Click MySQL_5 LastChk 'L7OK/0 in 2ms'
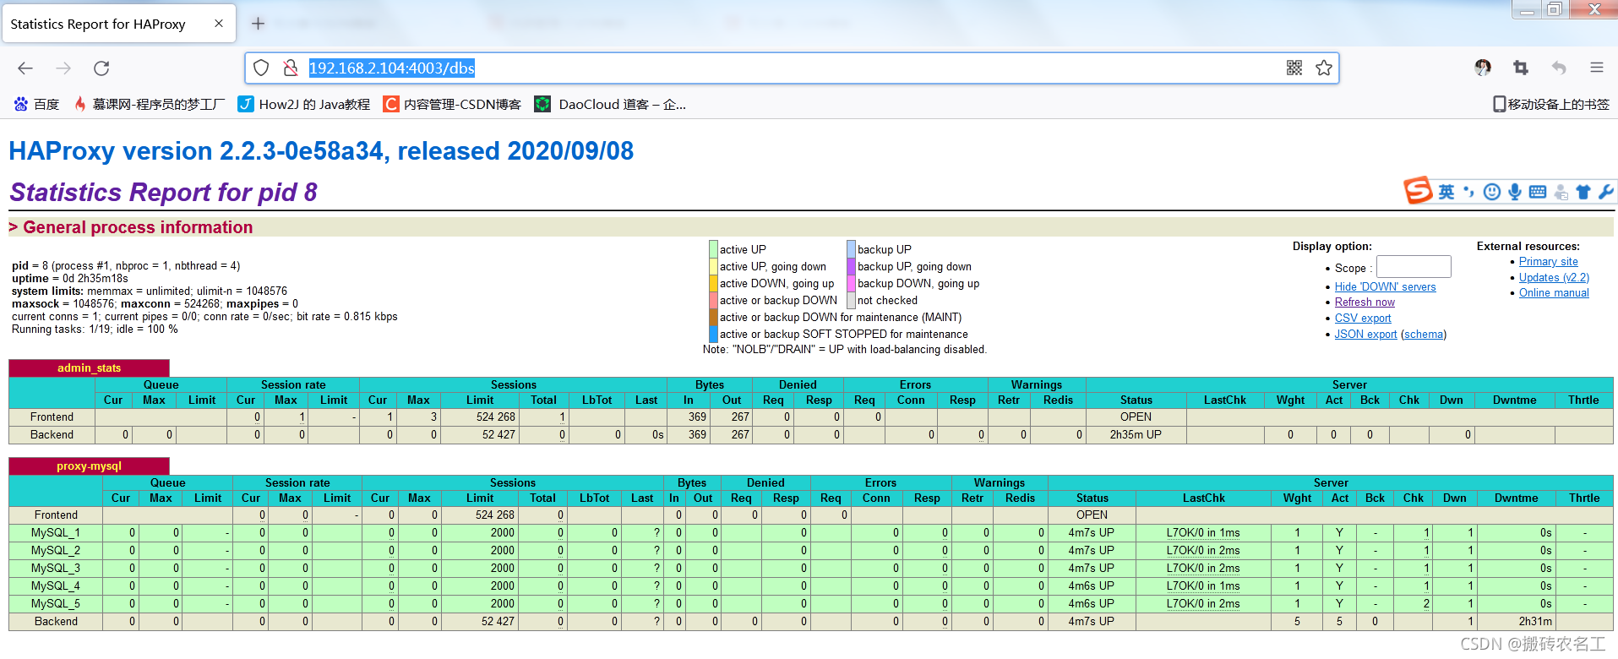 [1203, 603]
